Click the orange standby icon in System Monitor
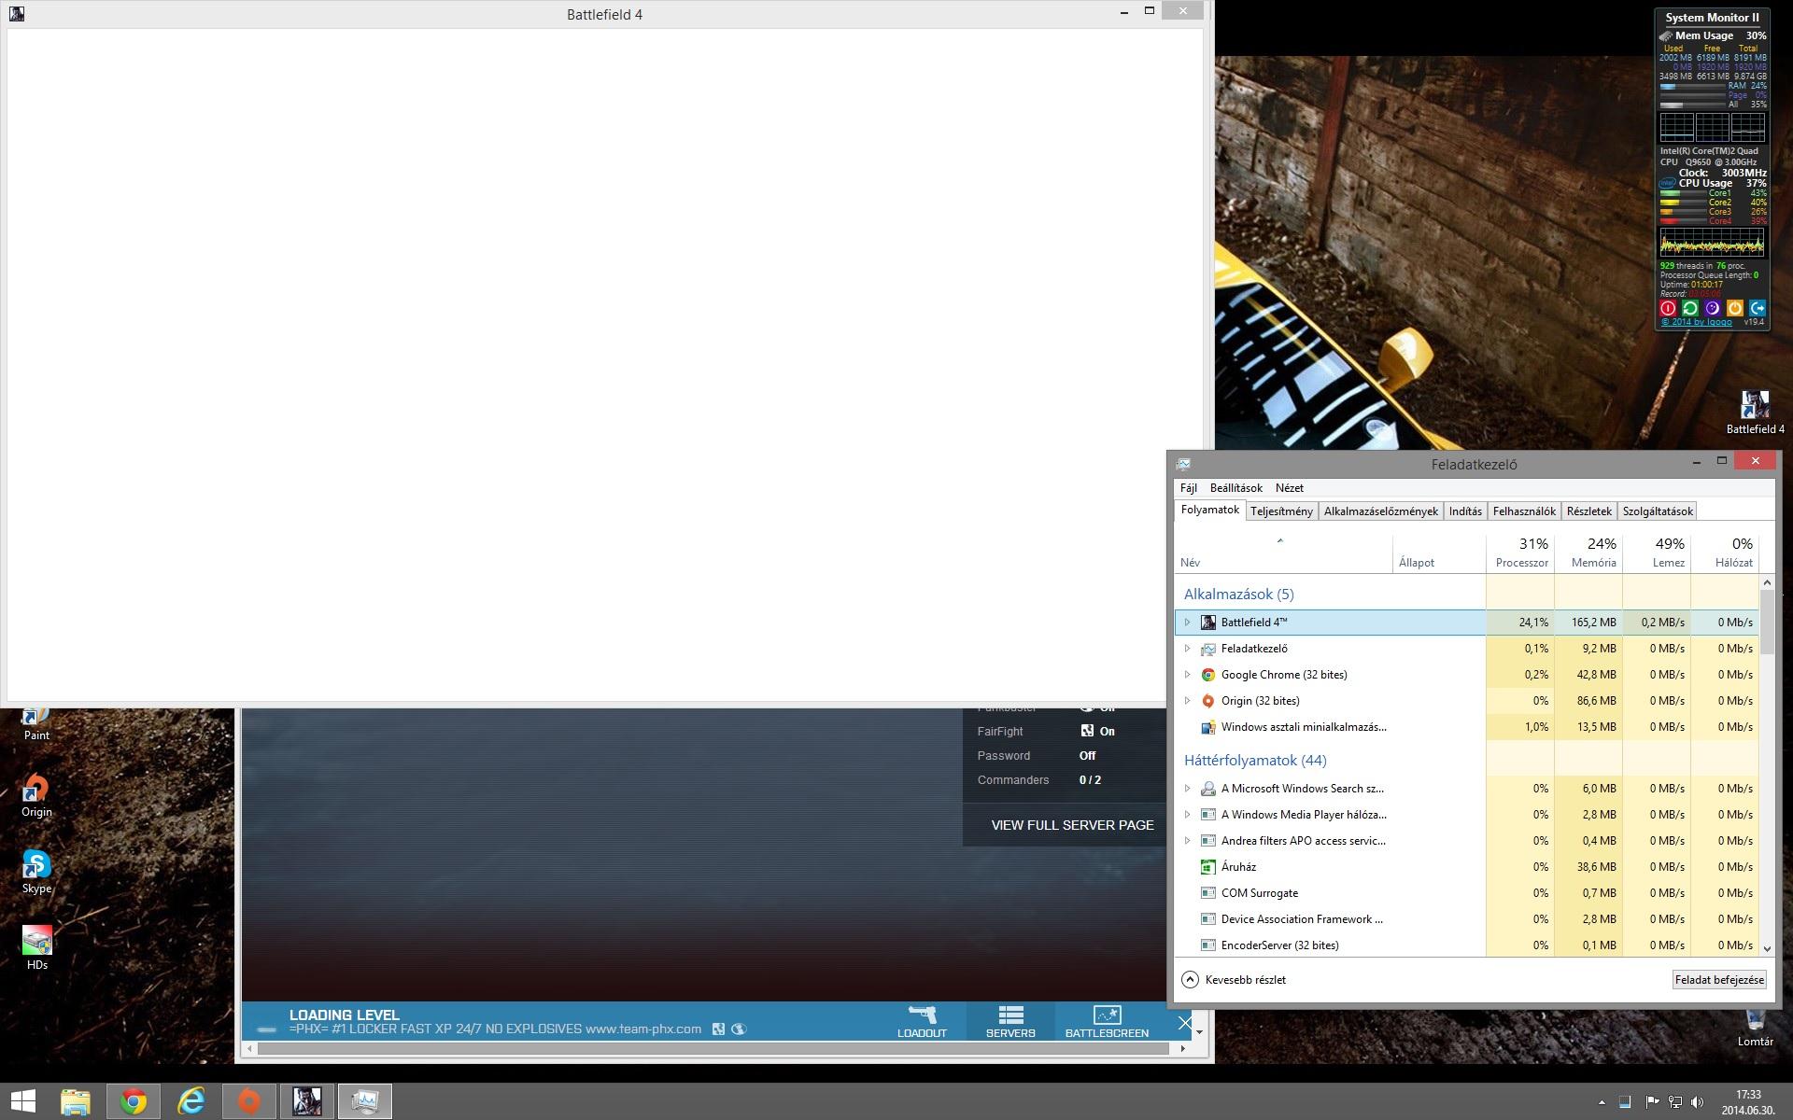Viewport: 1793px width, 1120px height. pyautogui.click(x=1735, y=308)
